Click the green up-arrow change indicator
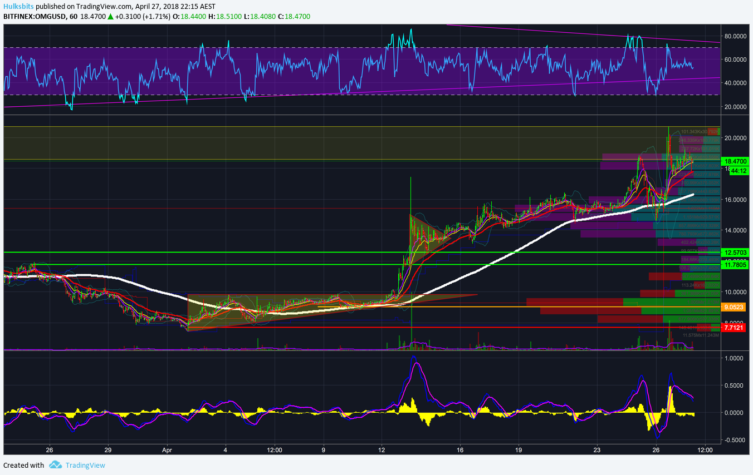 (111, 17)
